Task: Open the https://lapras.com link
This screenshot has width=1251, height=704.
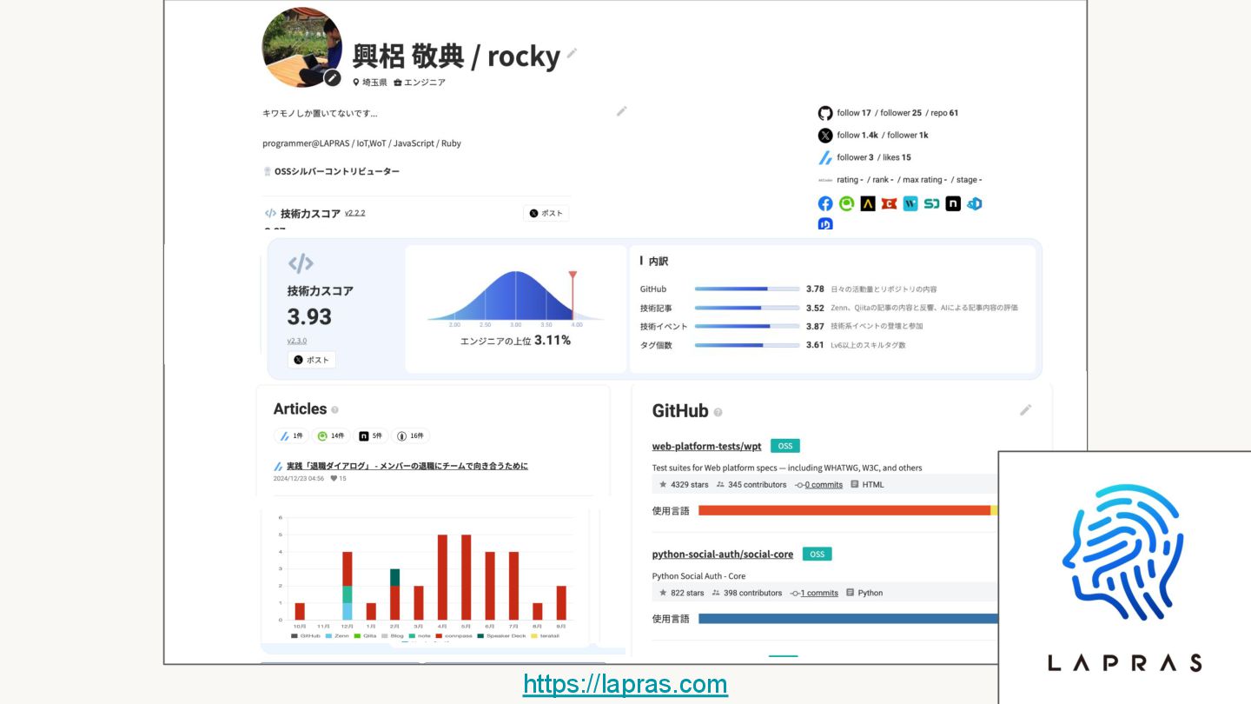Action: [x=625, y=684]
